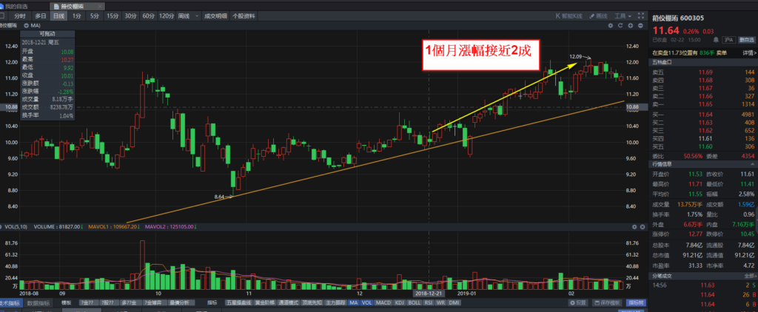The height and width of the screenshot is (312, 758).
Task: Toggle fullscreen chart icon
Action: tap(641, 16)
